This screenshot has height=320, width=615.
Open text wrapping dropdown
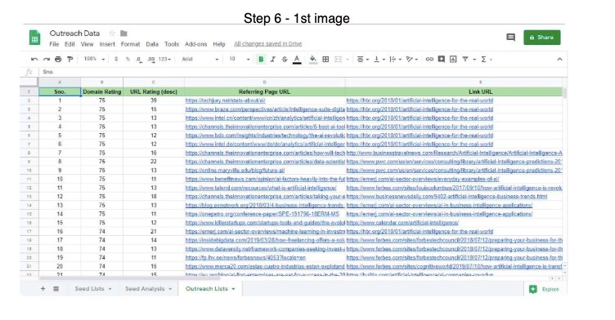click(x=395, y=59)
